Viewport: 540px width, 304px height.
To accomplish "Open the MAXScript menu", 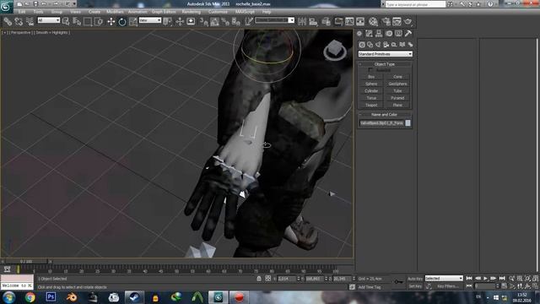I will (245, 12).
